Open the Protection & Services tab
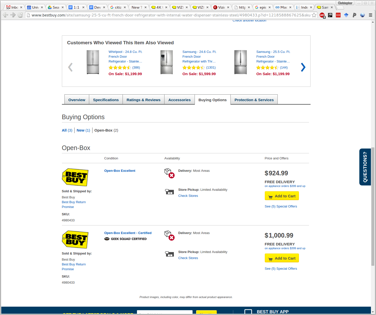The height and width of the screenshot is (315, 376). pos(254,100)
